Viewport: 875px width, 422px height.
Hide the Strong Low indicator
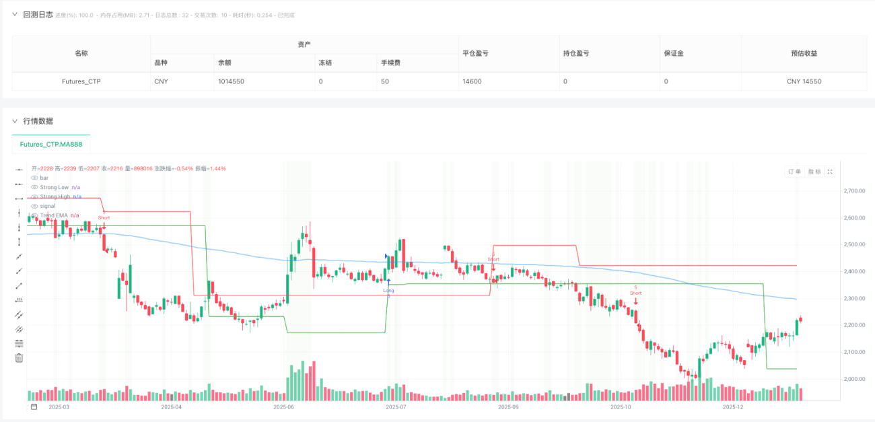click(x=34, y=187)
